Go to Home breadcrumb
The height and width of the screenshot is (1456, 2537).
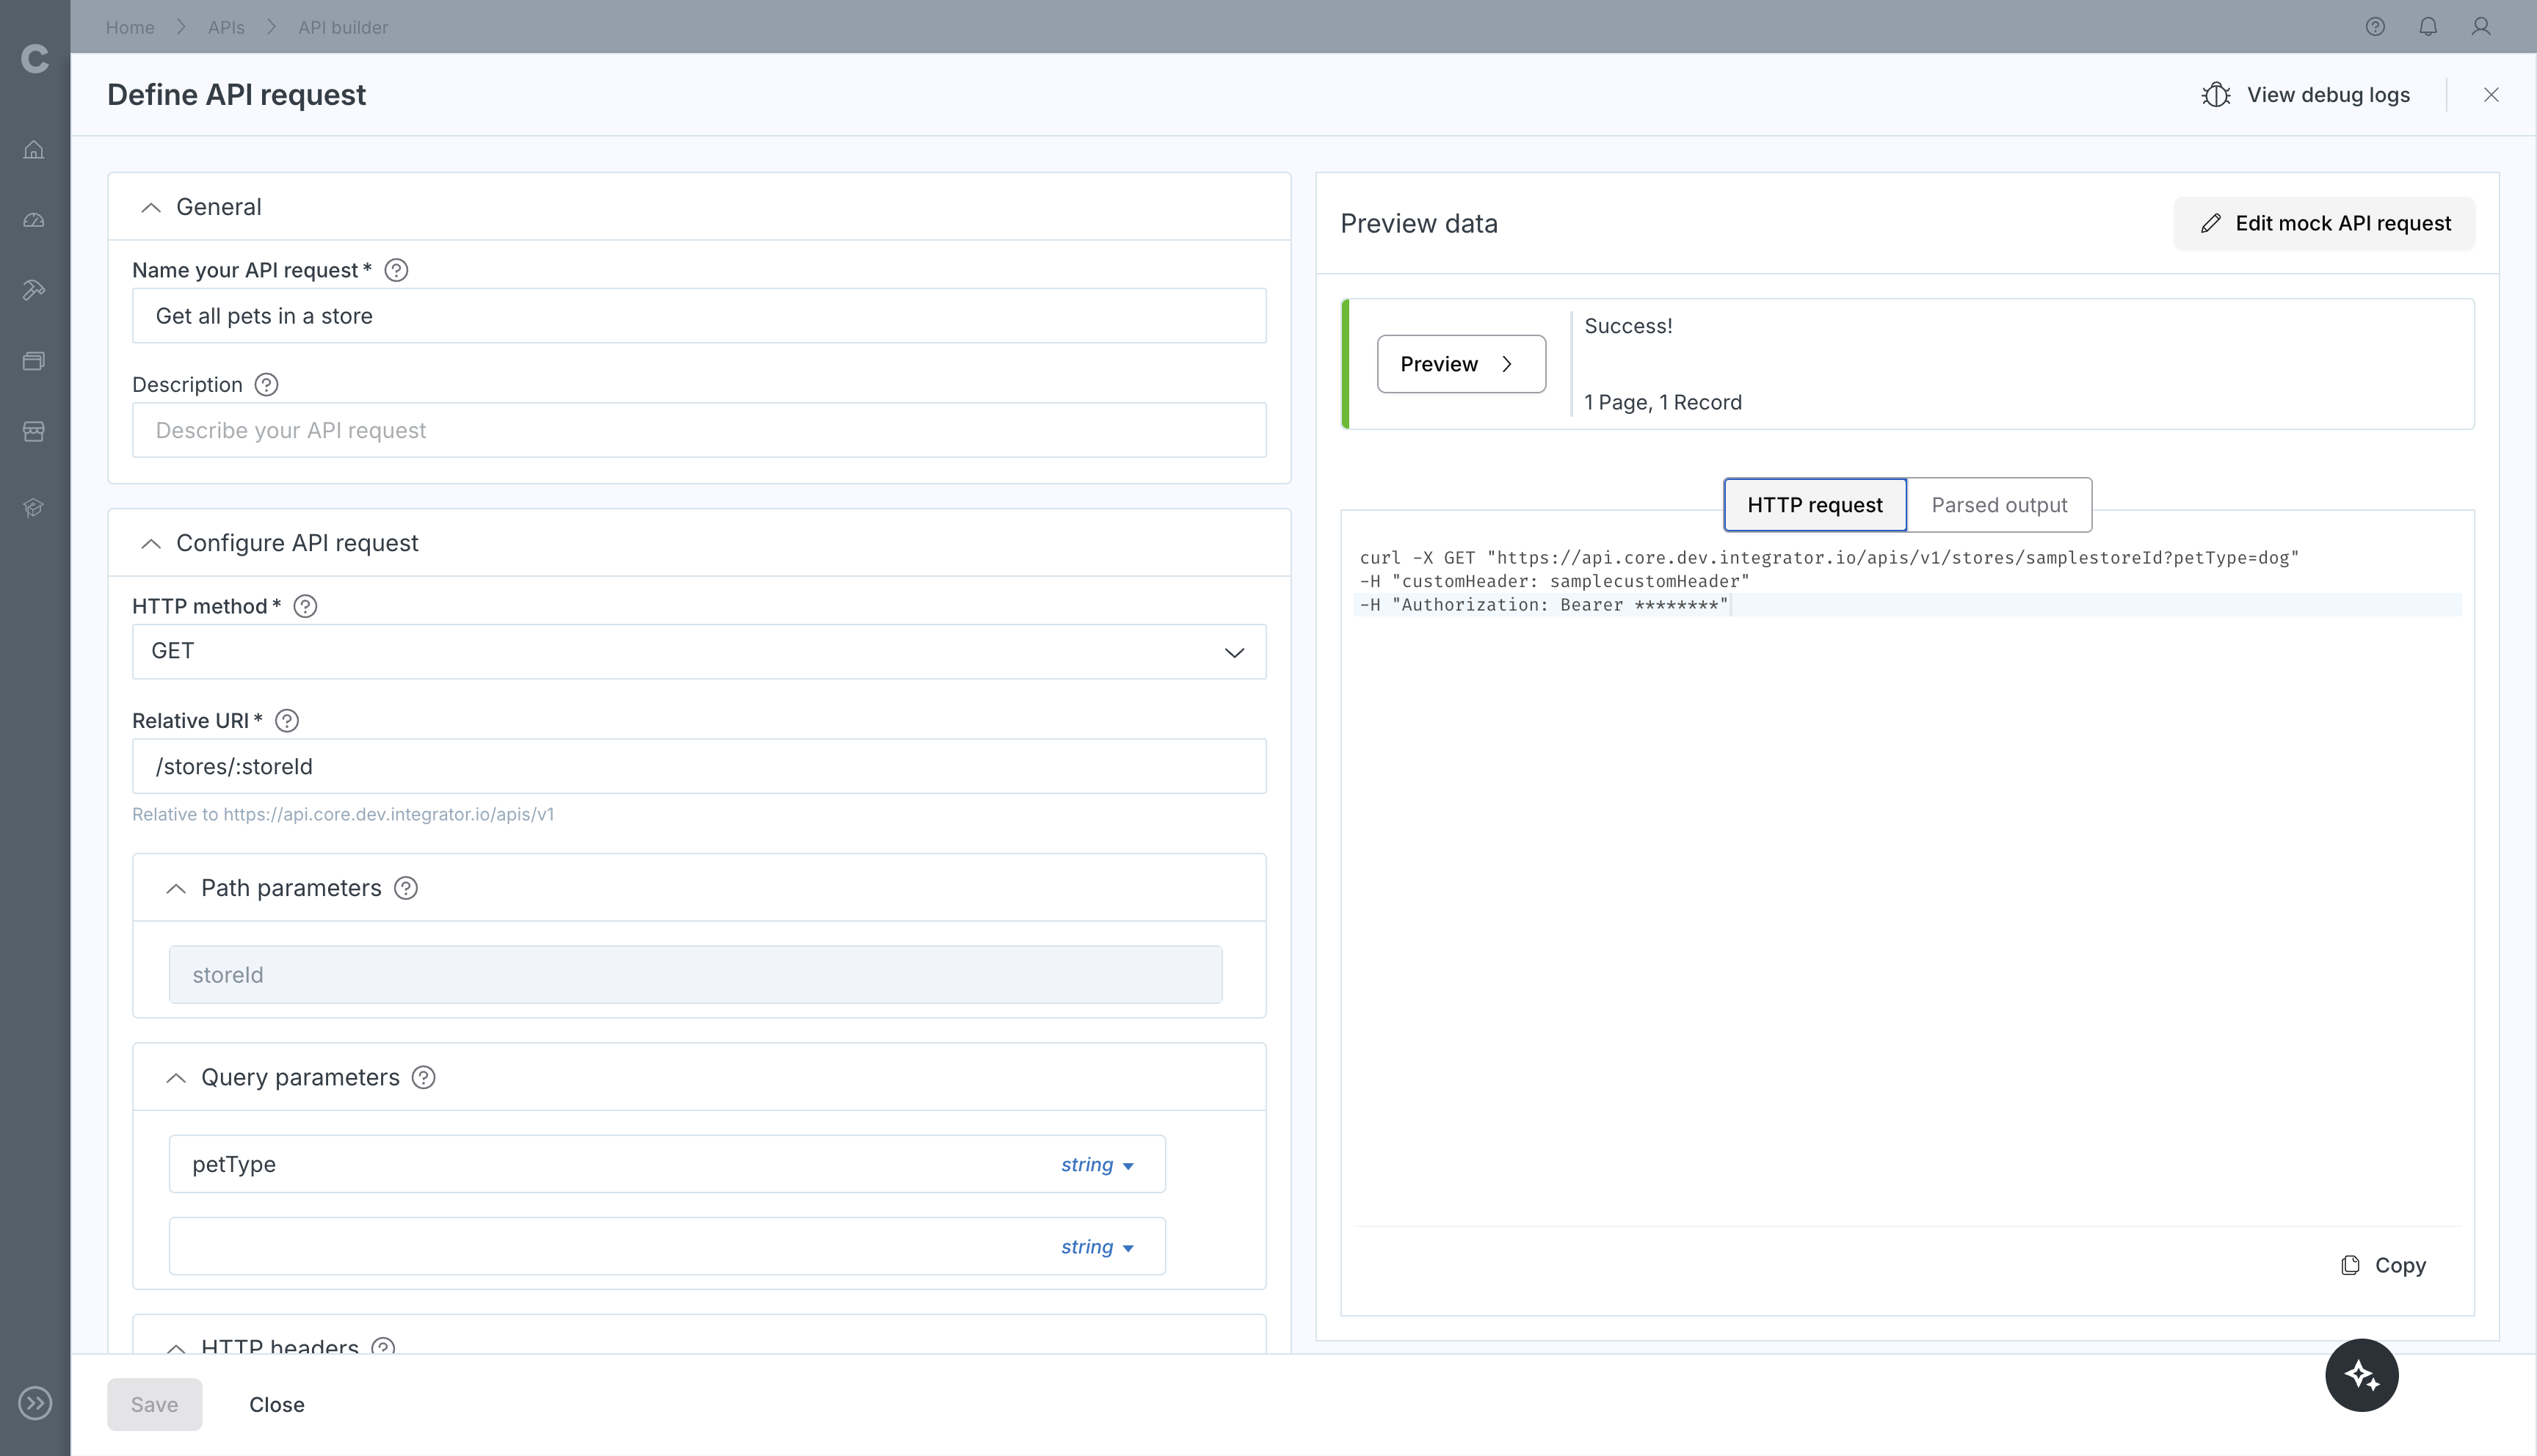click(x=130, y=27)
